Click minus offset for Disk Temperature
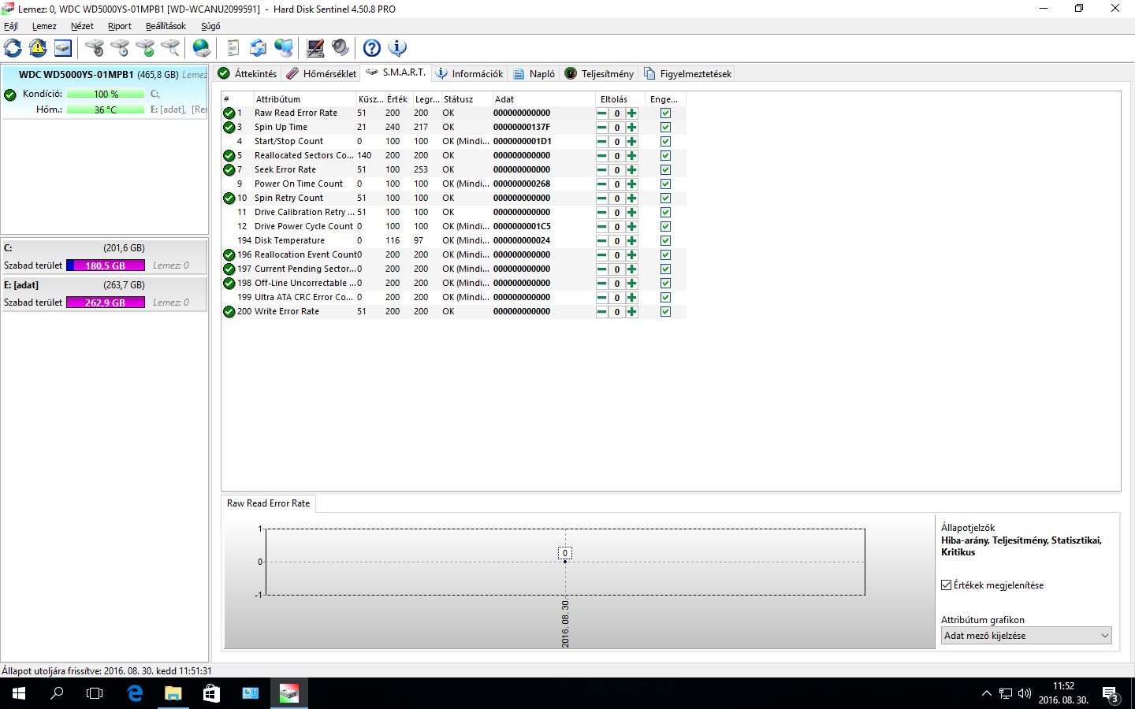1135x709 pixels. coord(601,241)
